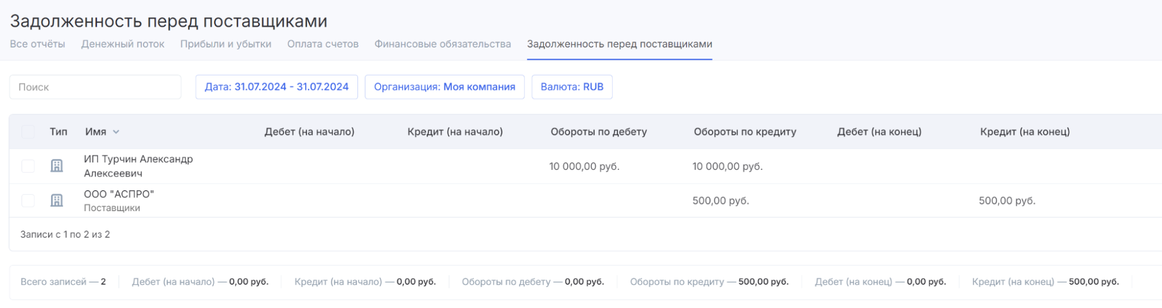The image size is (1162, 308).
Task: Open the Дата 31.07.2024 filter
Action: point(277,87)
